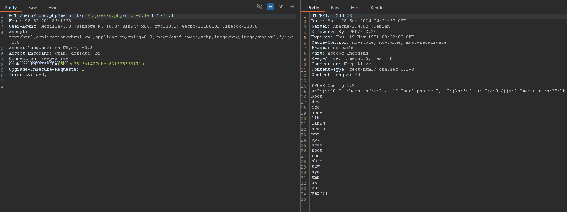567x212 pixels.
Task: Click the sys directory entry
Action: point(315,172)
